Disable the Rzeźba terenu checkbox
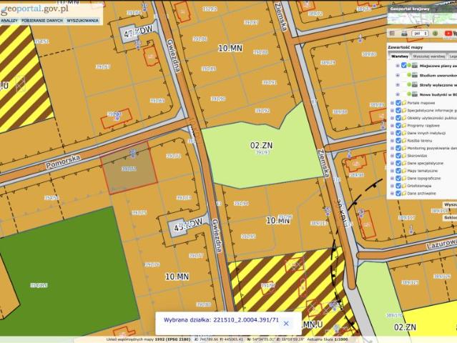457x343 pixels. tap(398, 140)
